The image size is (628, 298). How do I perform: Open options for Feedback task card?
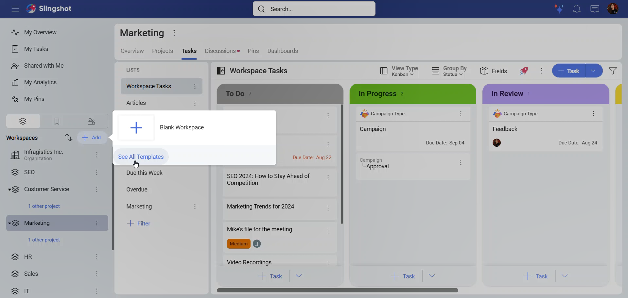pos(594,114)
